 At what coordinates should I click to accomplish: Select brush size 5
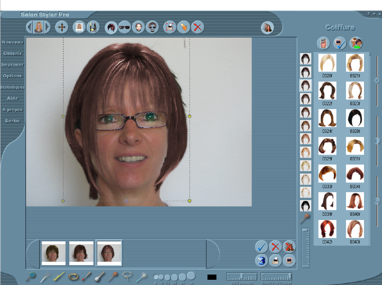(x=156, y=277)
